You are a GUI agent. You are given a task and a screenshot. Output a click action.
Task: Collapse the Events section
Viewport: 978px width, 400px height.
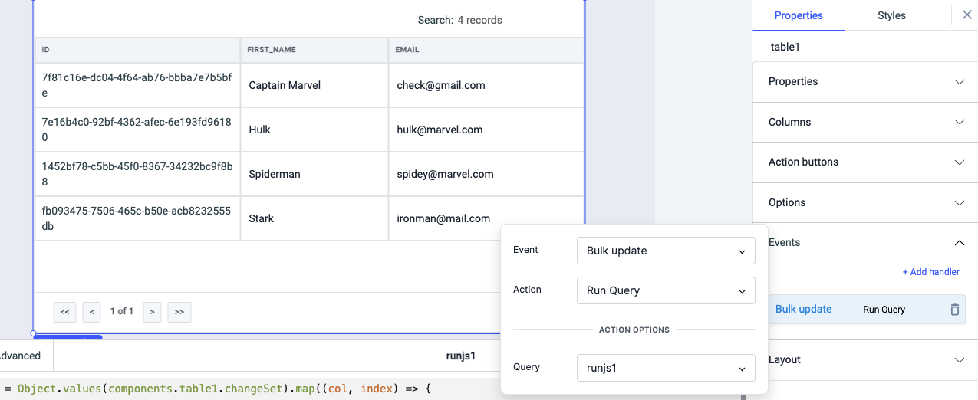pos(865,243)
